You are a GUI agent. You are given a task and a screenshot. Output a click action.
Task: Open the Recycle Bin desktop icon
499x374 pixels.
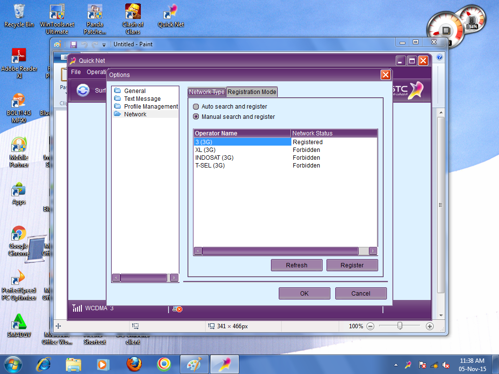tap(19, 16)
